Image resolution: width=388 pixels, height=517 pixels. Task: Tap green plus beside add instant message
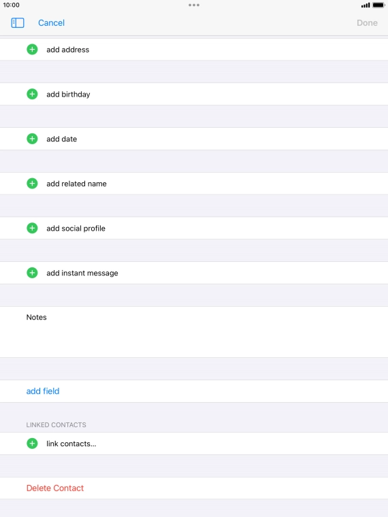[32, 273]
